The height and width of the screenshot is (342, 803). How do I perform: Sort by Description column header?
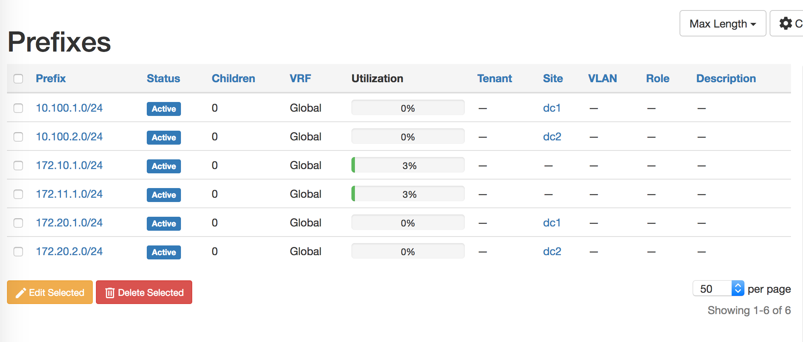tap(726, 78)
